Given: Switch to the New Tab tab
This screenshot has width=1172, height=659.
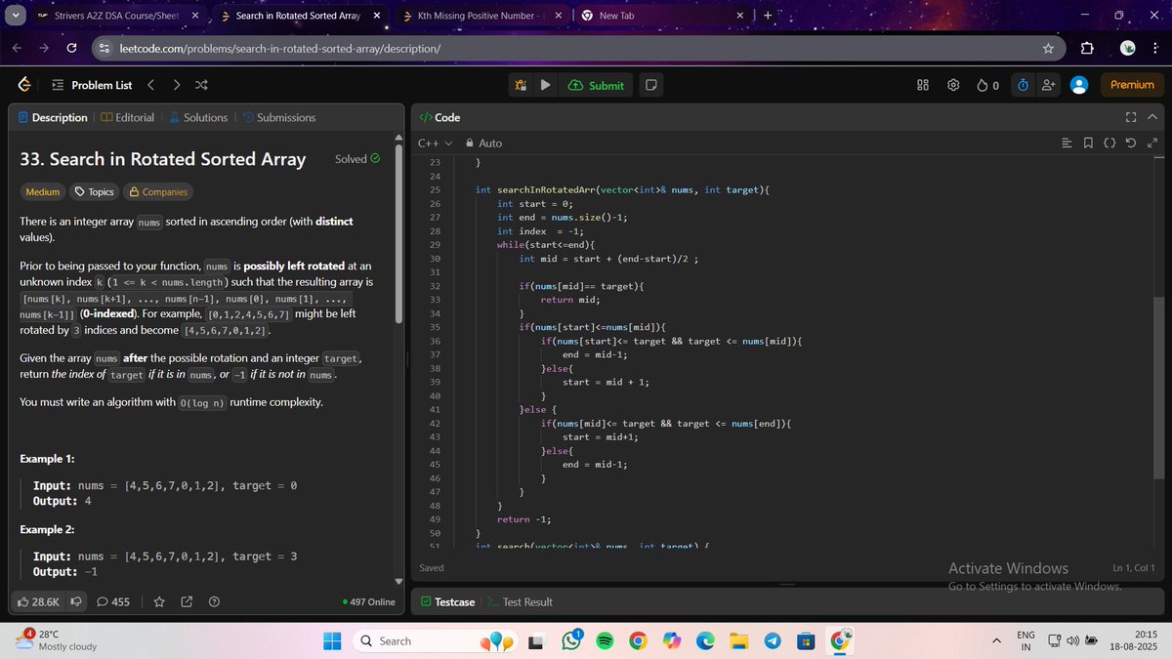Looking at the screenshot, I should coord(663,16).
